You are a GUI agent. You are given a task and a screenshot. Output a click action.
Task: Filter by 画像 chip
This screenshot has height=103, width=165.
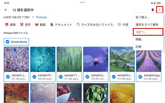click(10, 25)
